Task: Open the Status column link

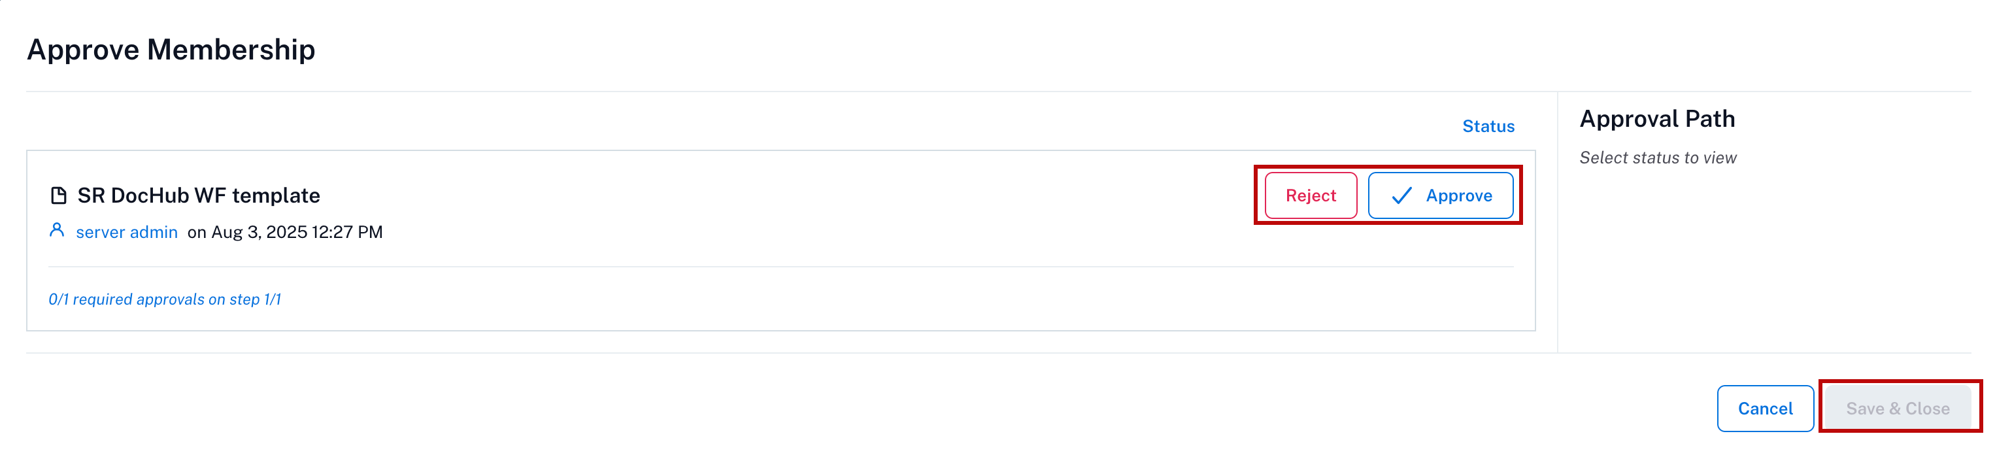Action: pyautogui.click(x=1488, y=126)
